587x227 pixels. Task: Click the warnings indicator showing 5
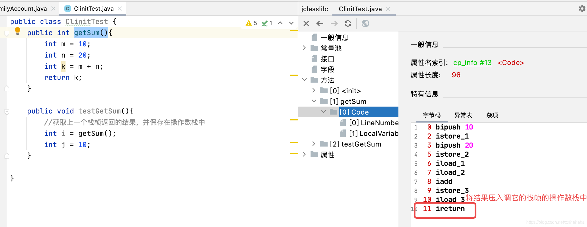click(251, 23)
